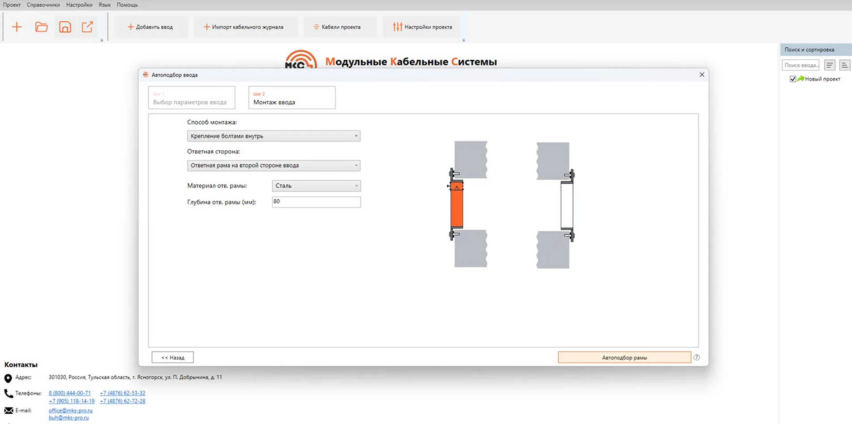Viewport: 852px width, 424px height.
Task: Click the address text in Контакты
Action: click(x=135, y=378)
